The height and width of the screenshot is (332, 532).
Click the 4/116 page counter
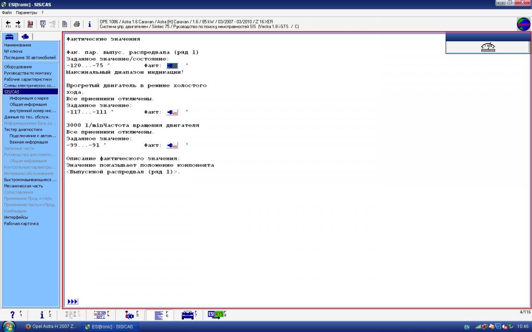tap(524, 312)
